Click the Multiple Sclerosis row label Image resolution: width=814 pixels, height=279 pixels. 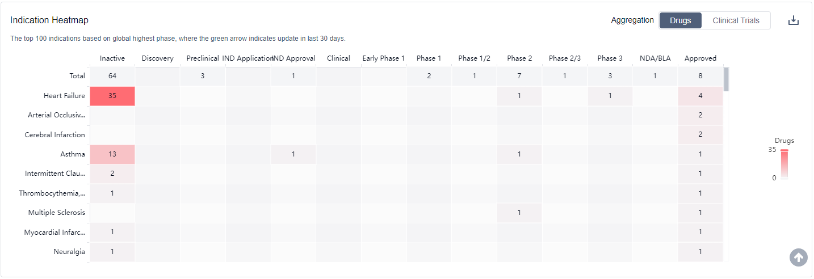[57, 213]
